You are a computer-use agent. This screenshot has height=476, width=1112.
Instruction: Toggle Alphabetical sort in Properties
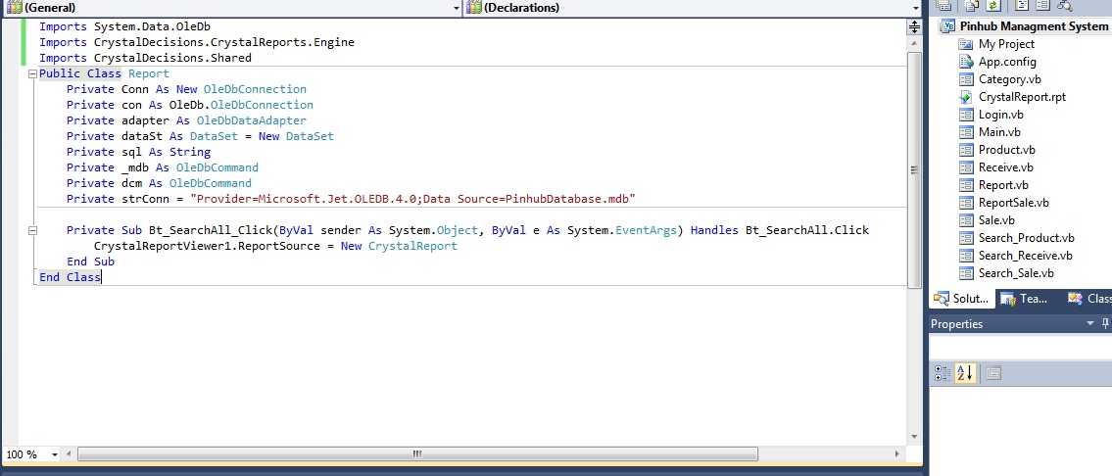tap(964, 373)
